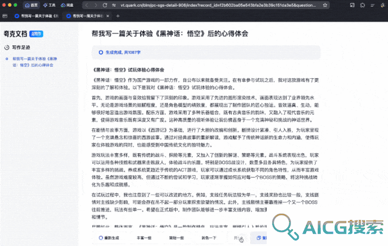Viewport: 388px width, 246px height.
Task: Click the 生成完成, 共1087字 status text
Action: pos(123,52)
